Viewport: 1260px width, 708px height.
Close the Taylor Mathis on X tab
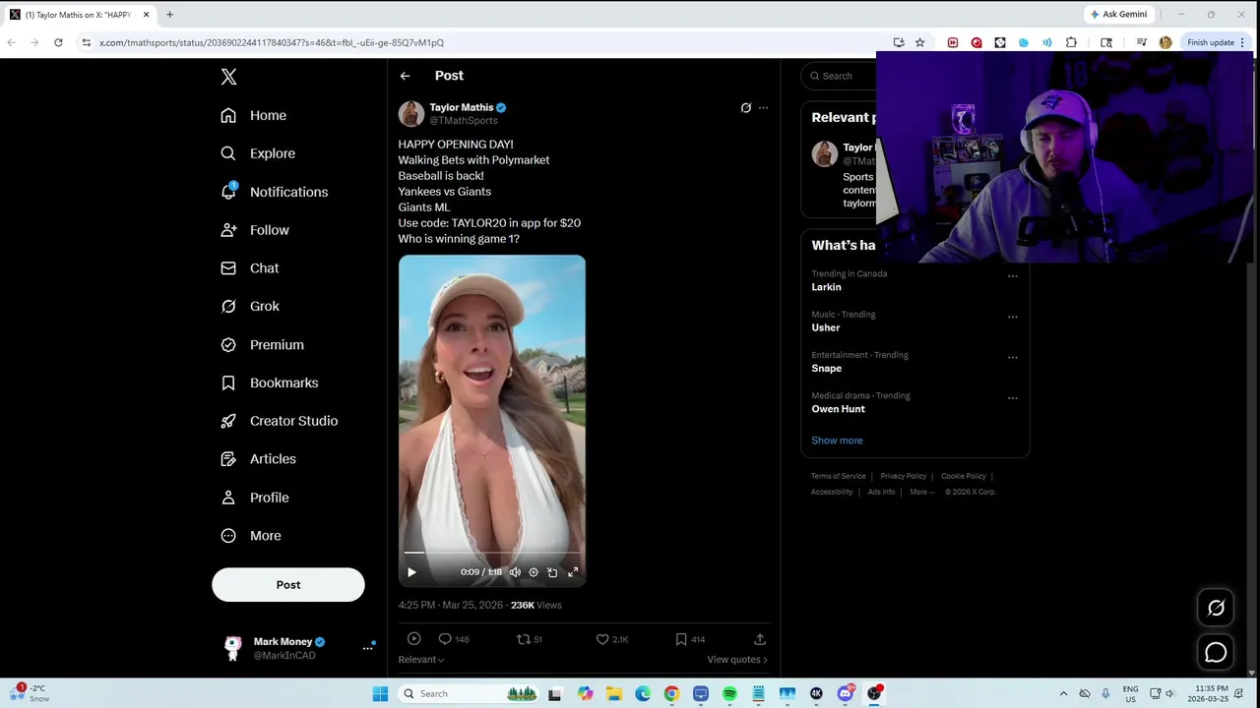(147, 15)
